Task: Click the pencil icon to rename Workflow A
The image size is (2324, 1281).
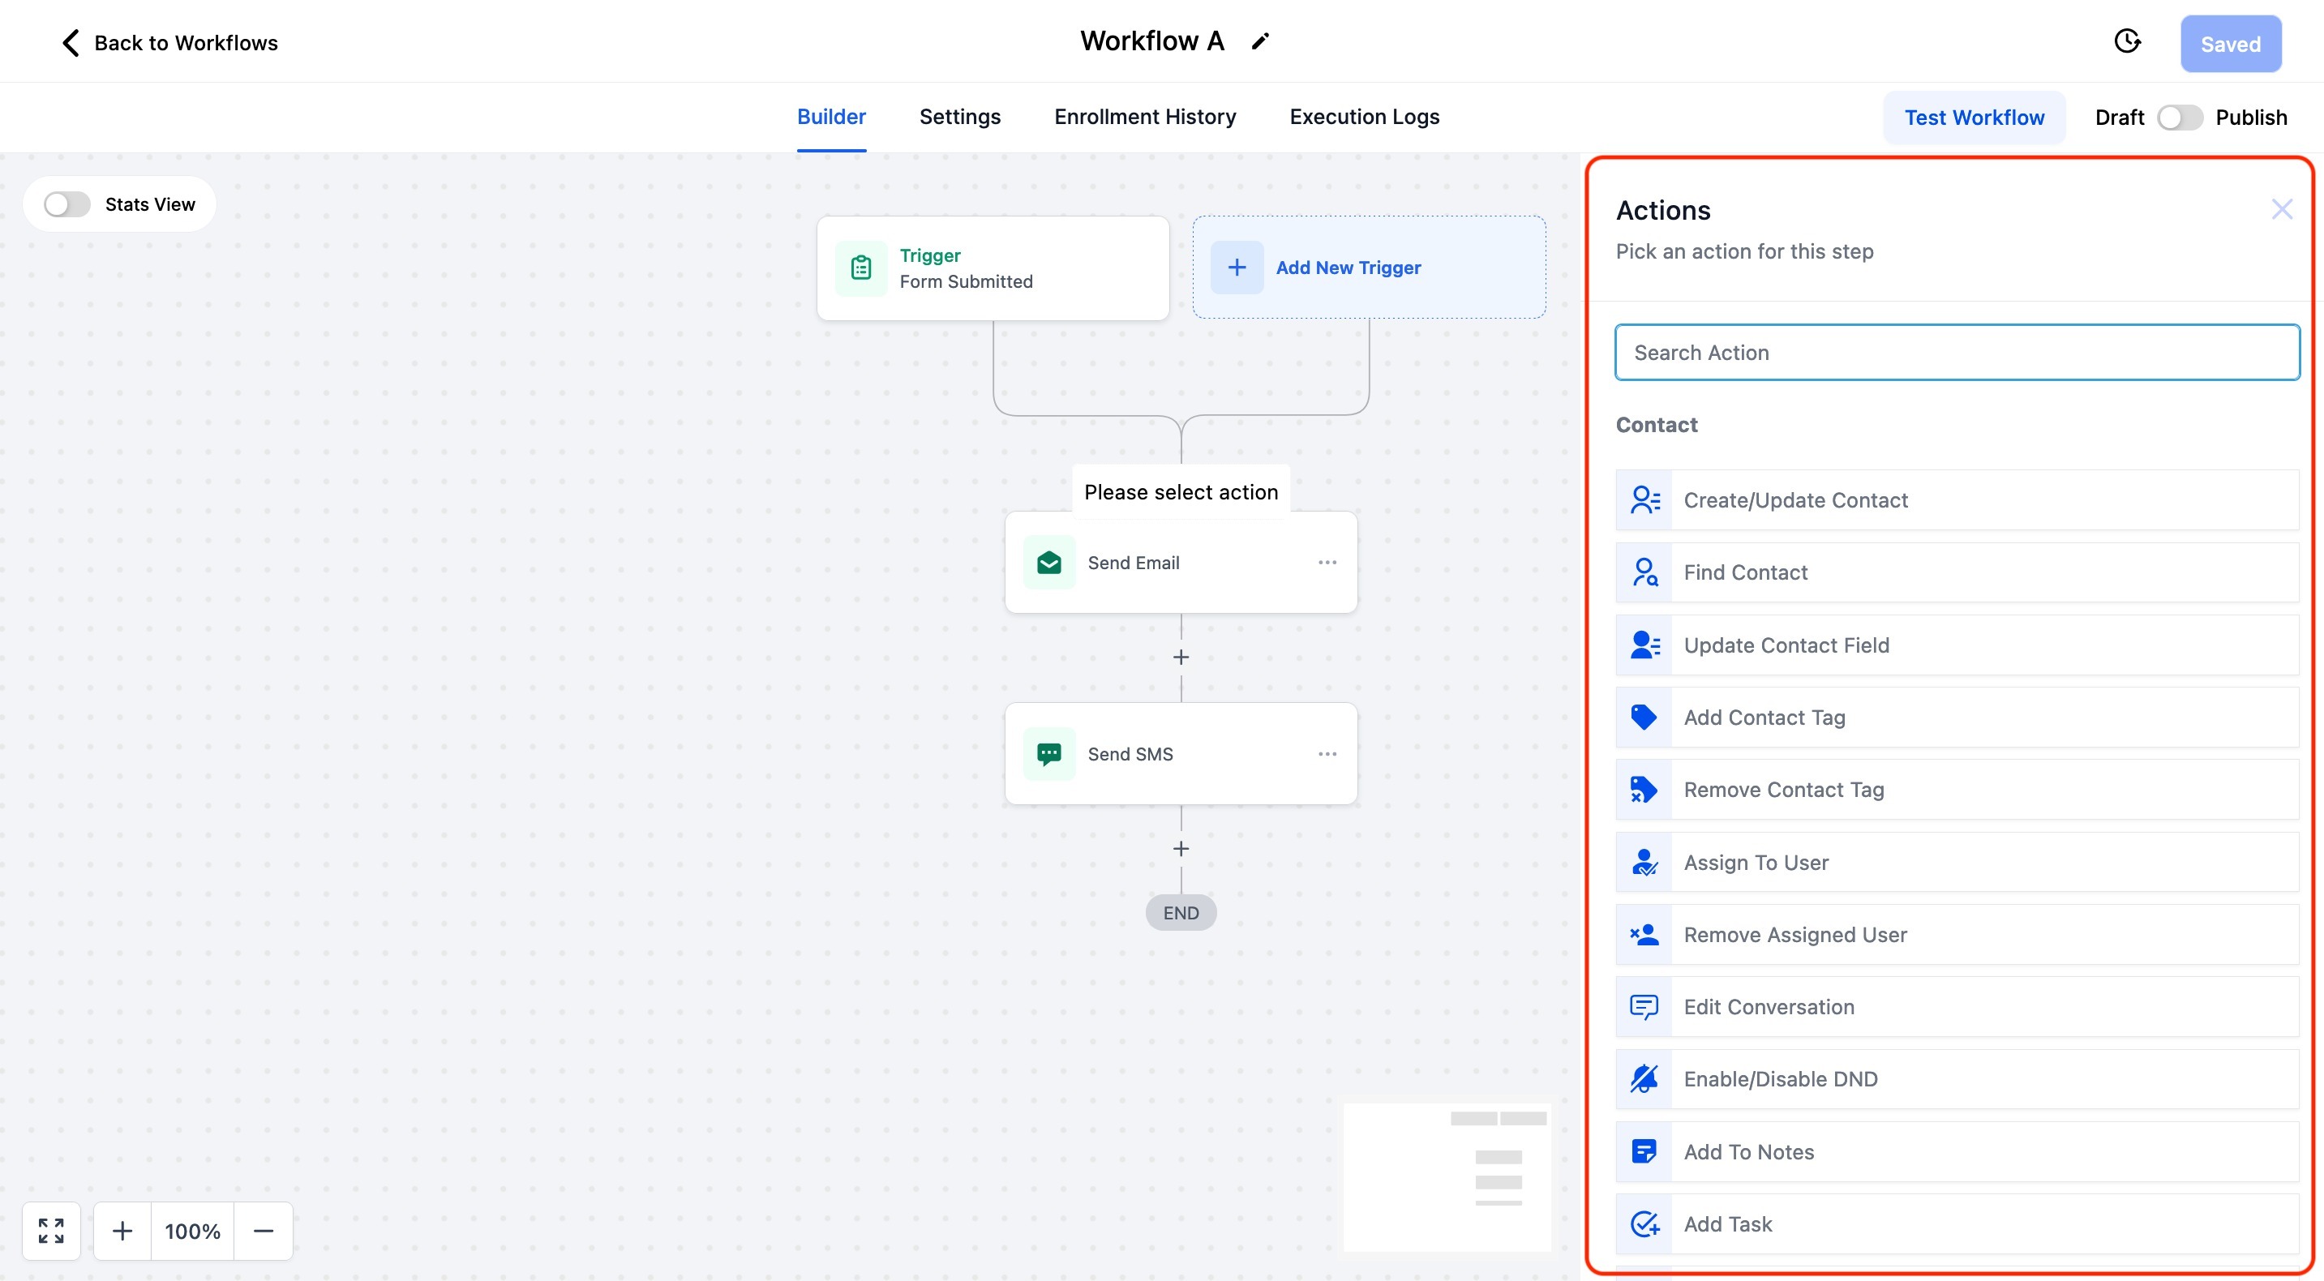Action: coord(1260,41)
